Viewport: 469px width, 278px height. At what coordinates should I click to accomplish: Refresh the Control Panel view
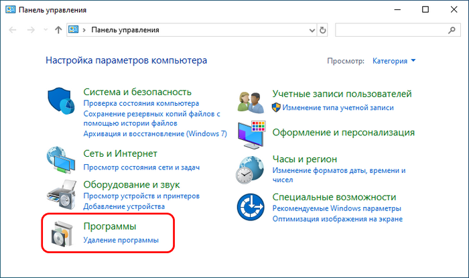[322, 30]
